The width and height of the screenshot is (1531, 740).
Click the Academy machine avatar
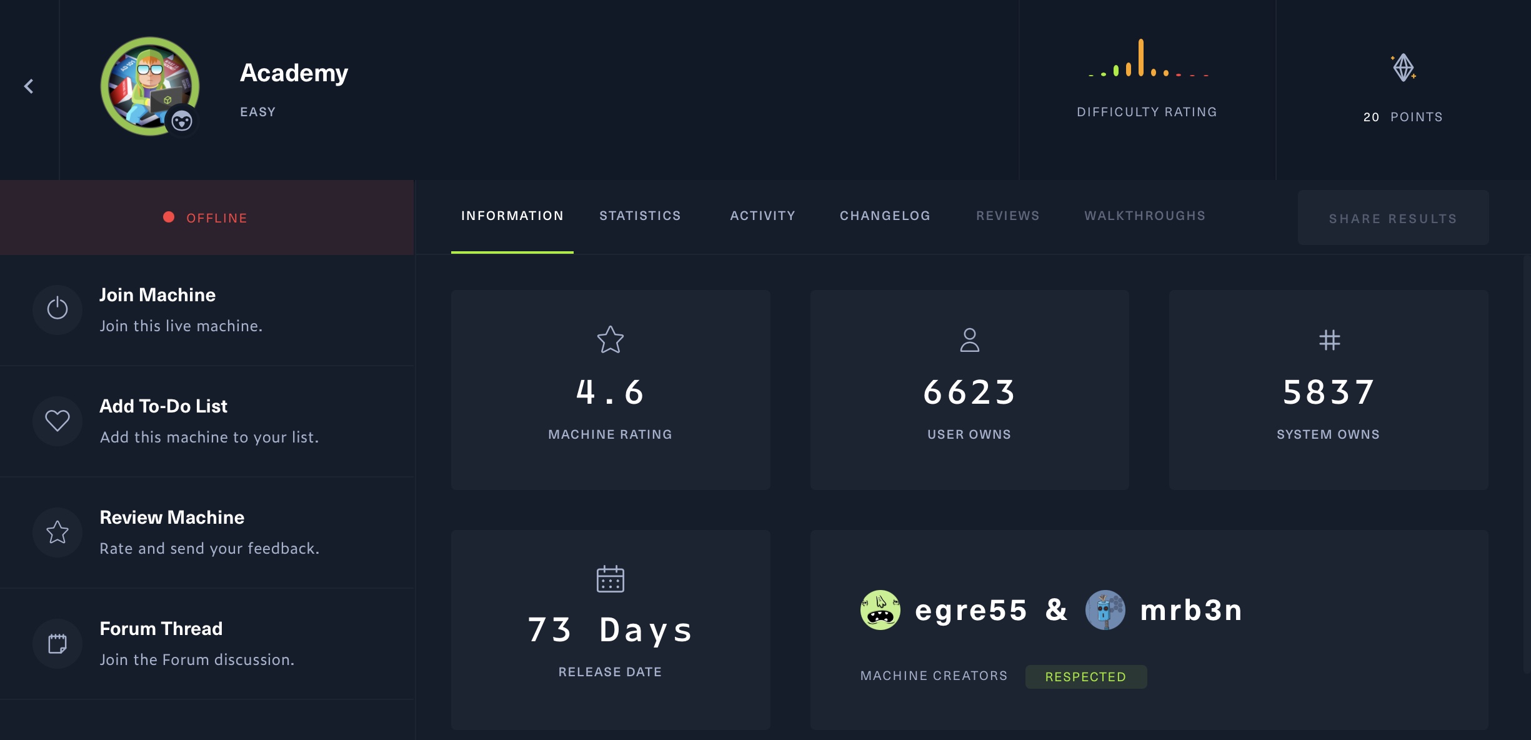[150, 86]
